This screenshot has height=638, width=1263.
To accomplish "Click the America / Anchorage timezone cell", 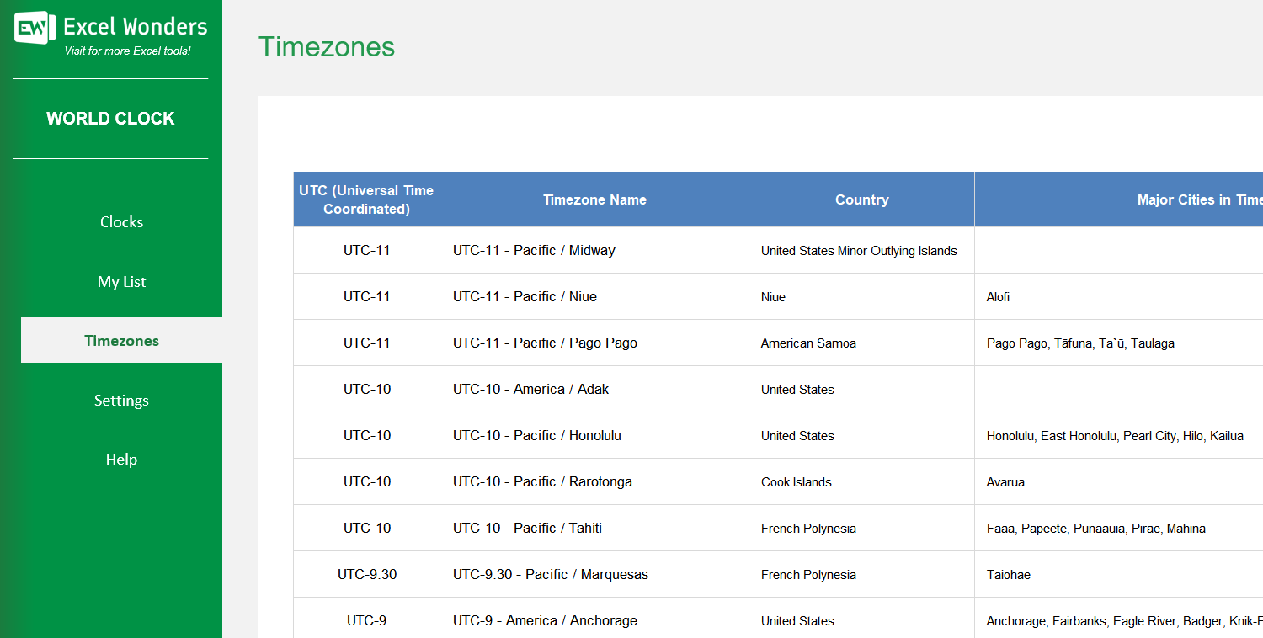I will pyautogui.click(x=545, y=620).
